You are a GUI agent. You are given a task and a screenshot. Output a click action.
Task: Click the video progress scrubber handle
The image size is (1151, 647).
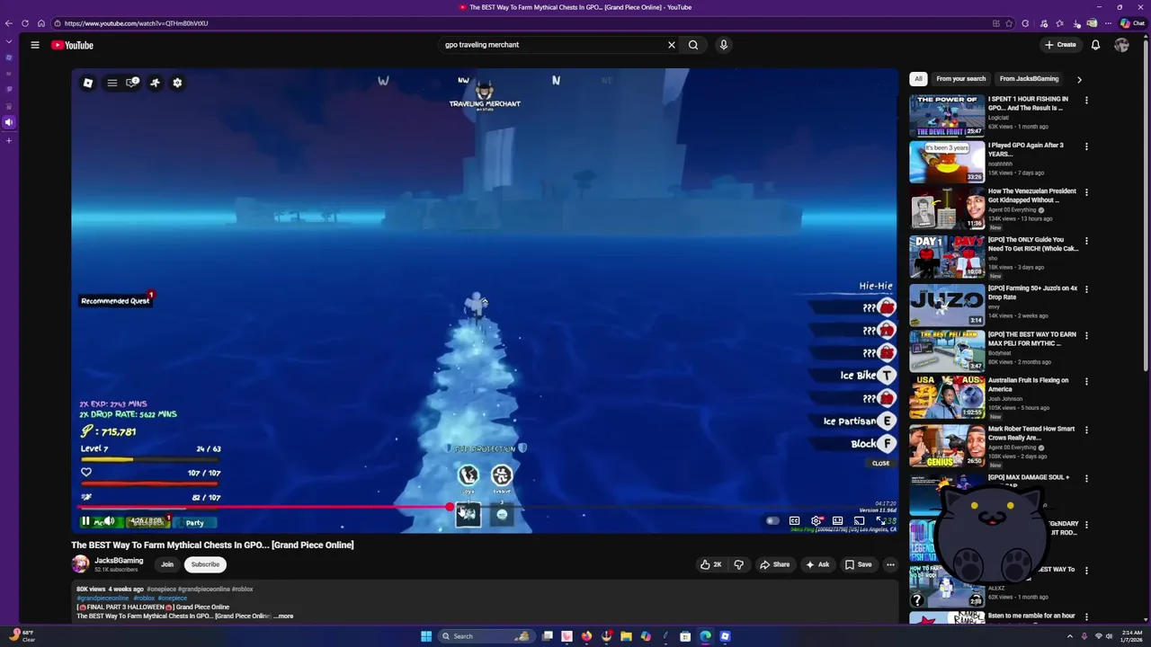click(x=450, y=508)
